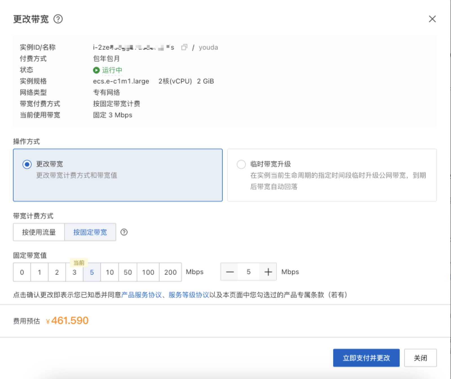Click help icon next to 按固定带宽
Image resolution: width=451 pixels, height=379 pixels.
[x=124, y=232]
